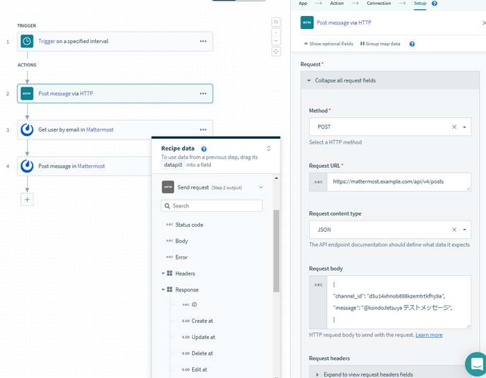The image size is (486, 378).
Task: Click into the Request body text area
Action: [x=399, y=302]
